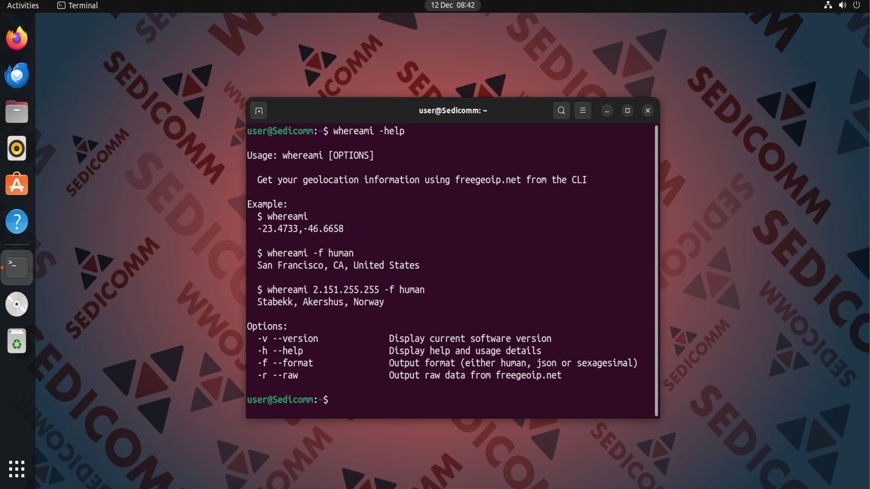Image resolution: width=870 pixels, height=489 pixels.
Task: Select the Terminal dock icon
Action: point(17,267)
